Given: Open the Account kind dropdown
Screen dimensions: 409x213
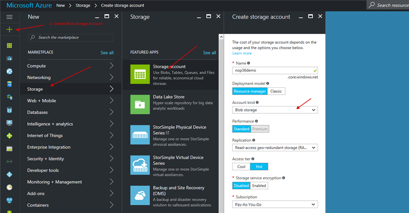Looking at the screenshot, I should 275,110.
